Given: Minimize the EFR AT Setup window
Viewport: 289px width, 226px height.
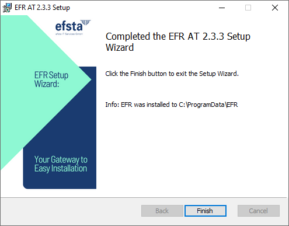Looking at the screenshot, I should coord(222,8).
